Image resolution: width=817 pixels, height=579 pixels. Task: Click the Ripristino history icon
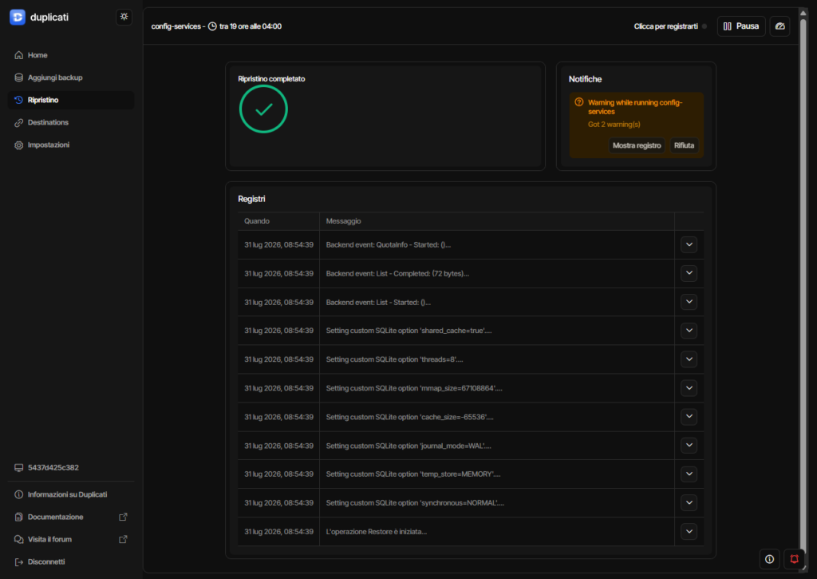(x=19, y=100)
